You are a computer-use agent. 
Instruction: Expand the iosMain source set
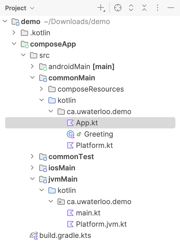[32, 168]
